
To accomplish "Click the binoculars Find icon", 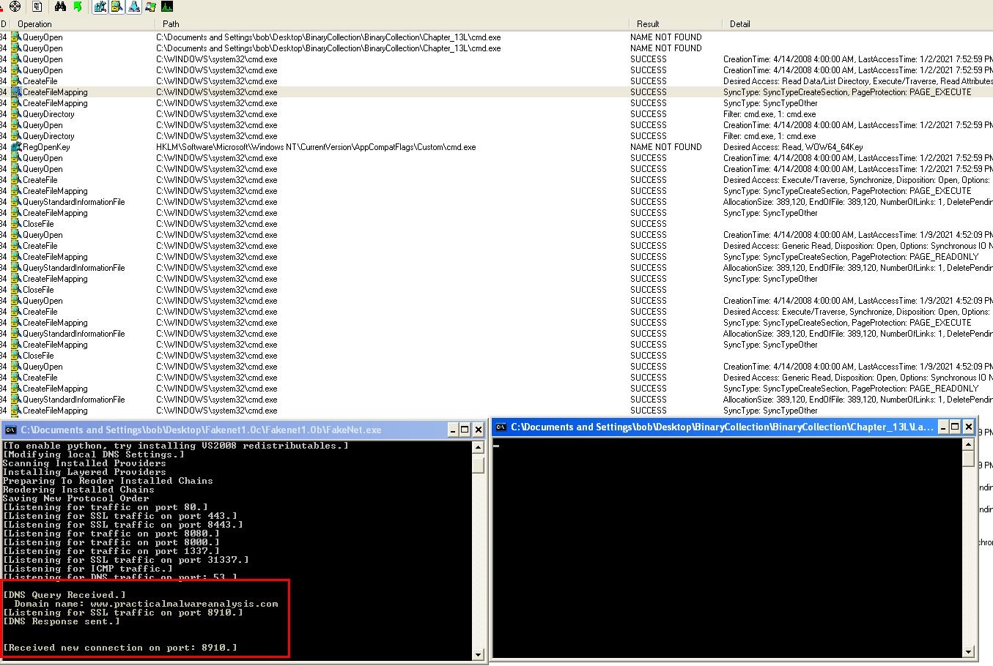I will point(61,7).
